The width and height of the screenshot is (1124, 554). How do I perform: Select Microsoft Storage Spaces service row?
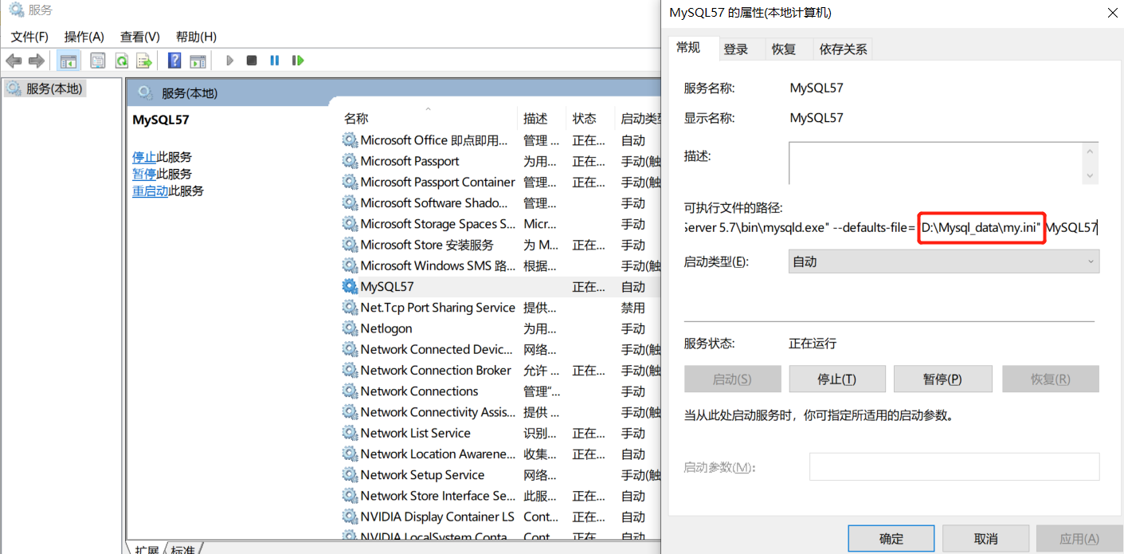point(500,224)
